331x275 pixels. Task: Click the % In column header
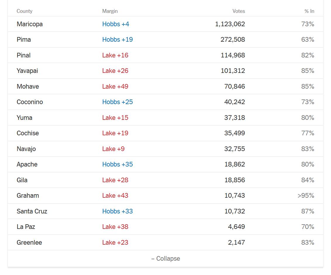coord(309,11)
